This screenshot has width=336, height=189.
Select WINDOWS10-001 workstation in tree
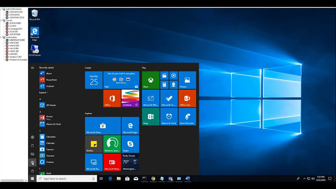17,40
